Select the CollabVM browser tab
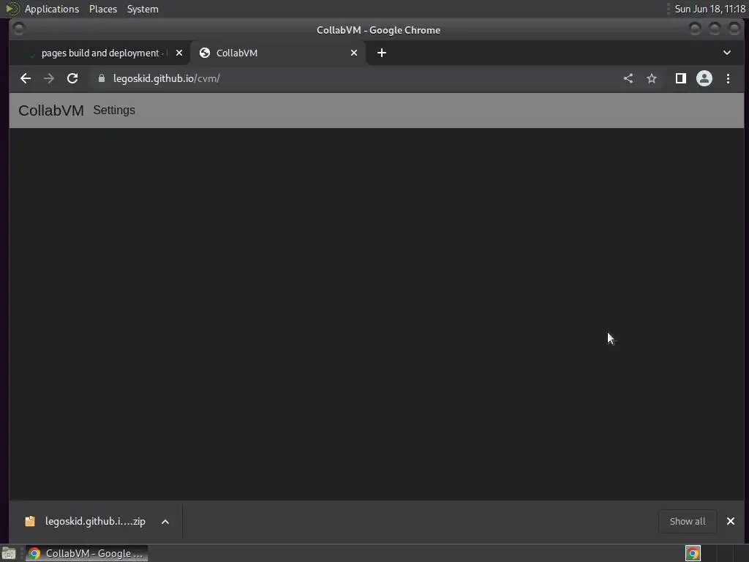This screenshot has width=749, height=562. [x=277, y=53]
